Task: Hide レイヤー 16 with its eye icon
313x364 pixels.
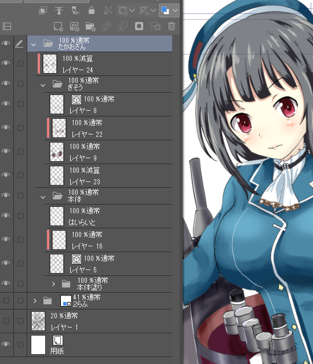Action: 6,239
